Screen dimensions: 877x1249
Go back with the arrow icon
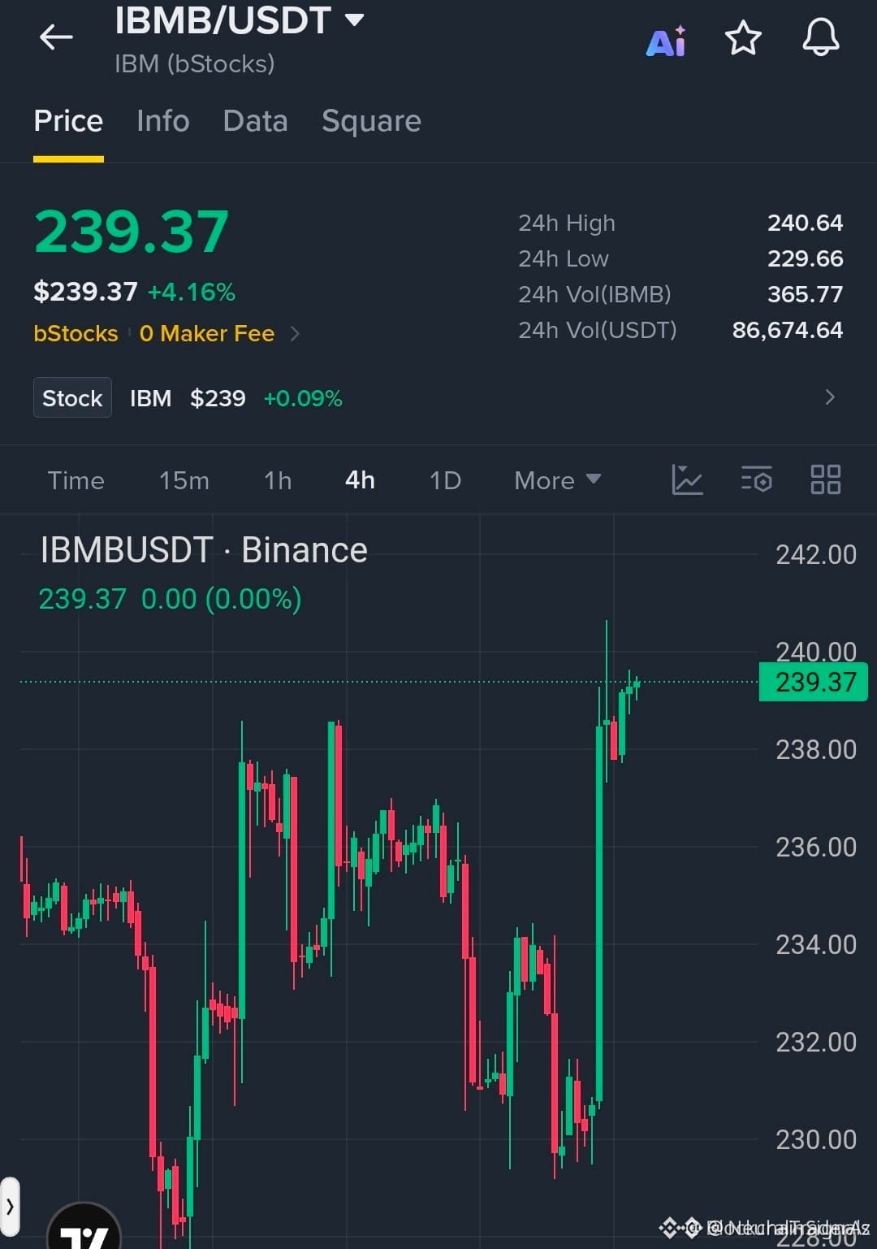56,37
